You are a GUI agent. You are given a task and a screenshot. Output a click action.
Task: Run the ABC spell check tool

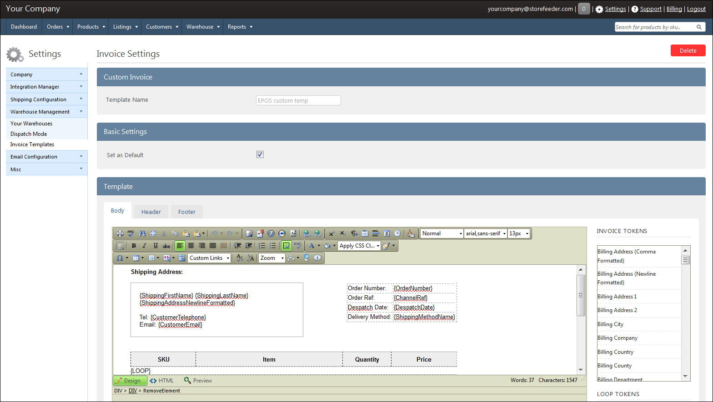(131, 233)
